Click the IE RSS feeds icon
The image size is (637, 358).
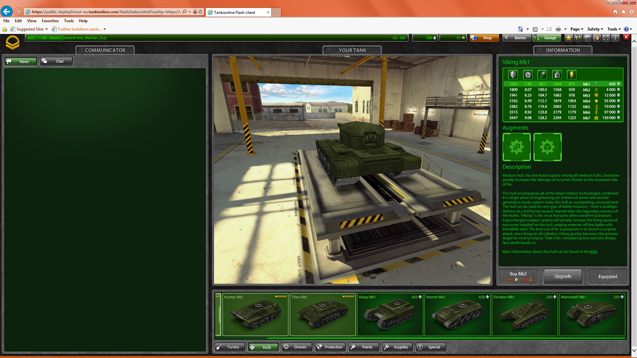535,29
